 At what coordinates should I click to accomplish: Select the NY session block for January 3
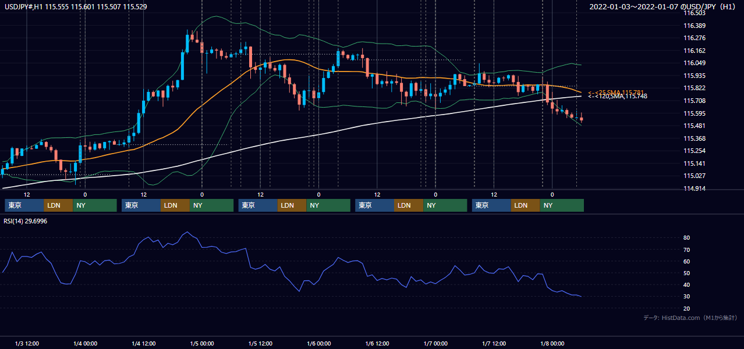click(95, 205)
